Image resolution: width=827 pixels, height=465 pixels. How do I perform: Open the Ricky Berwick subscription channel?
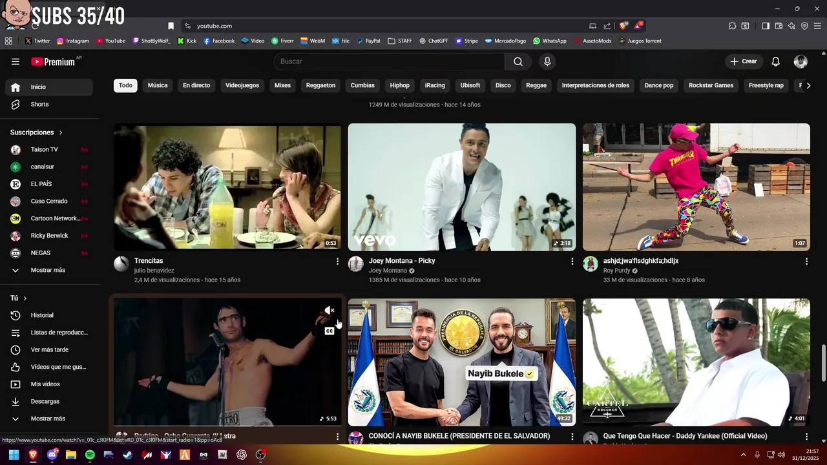(x=49, y=236)
